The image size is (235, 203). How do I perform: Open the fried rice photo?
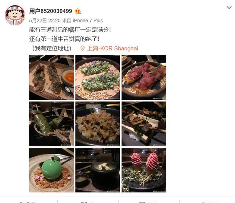[98, 124]
